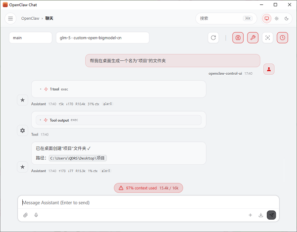Click the 1% ctx stat label
Viewport: 297px width, 232px height.
click(93, 171)
